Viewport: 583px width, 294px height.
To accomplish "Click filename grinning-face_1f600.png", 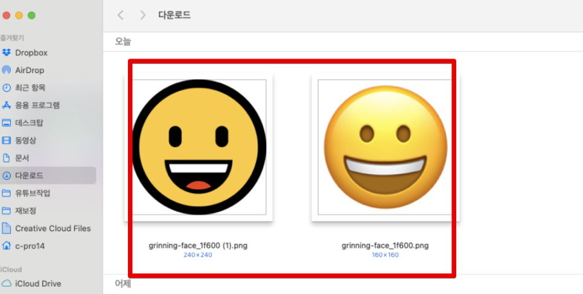I will tap(385, 246).
